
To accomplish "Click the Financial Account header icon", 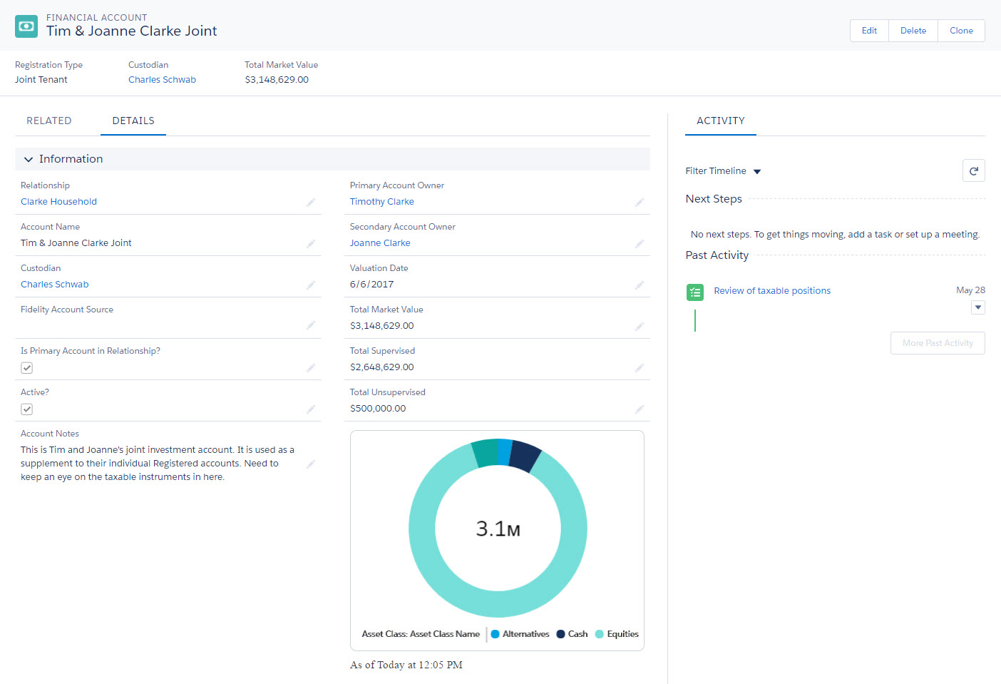I will (x=26, y=26).
